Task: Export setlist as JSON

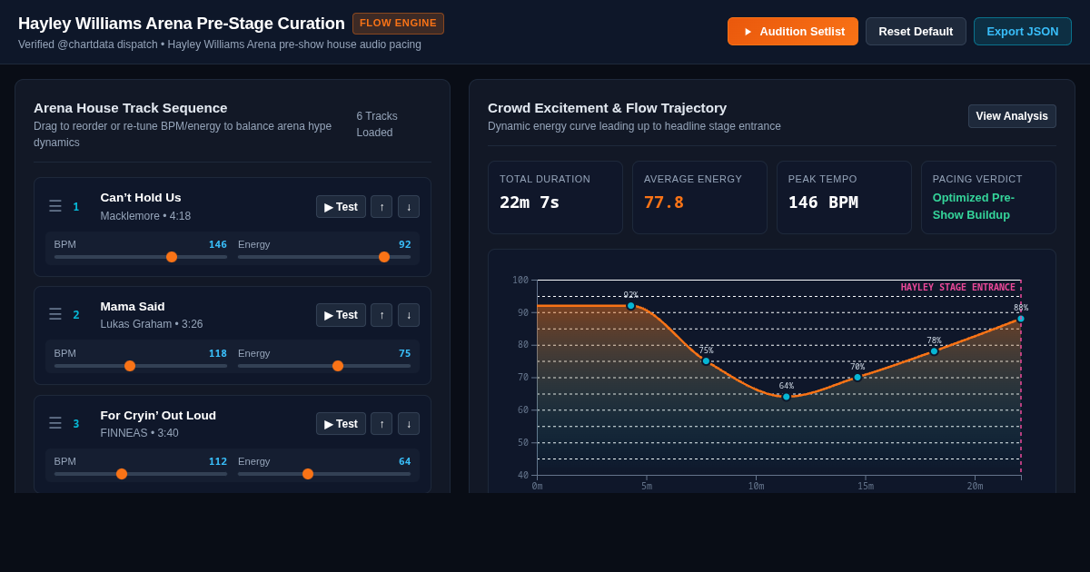Action: [1023, 31]
